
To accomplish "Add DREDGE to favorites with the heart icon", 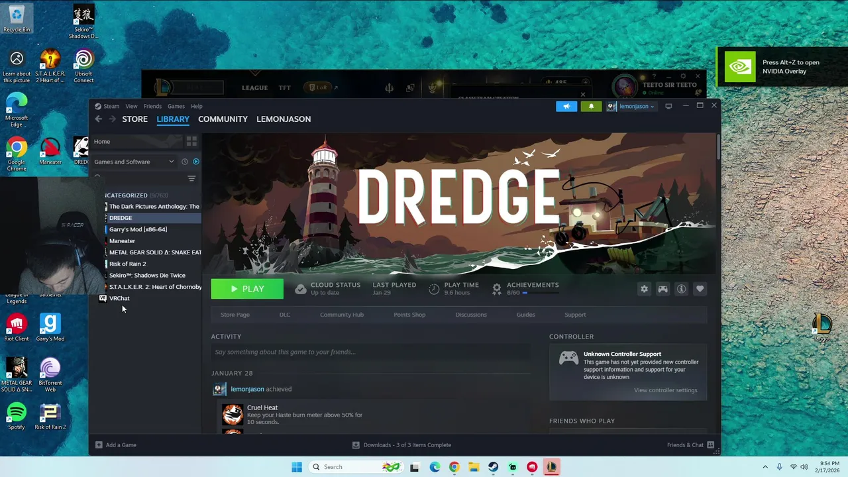I will tap(700, 289).
